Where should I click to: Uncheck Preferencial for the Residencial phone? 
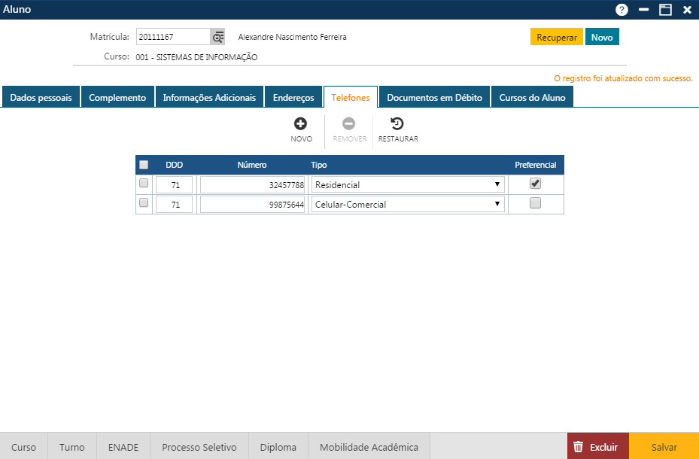click(535, 184)
